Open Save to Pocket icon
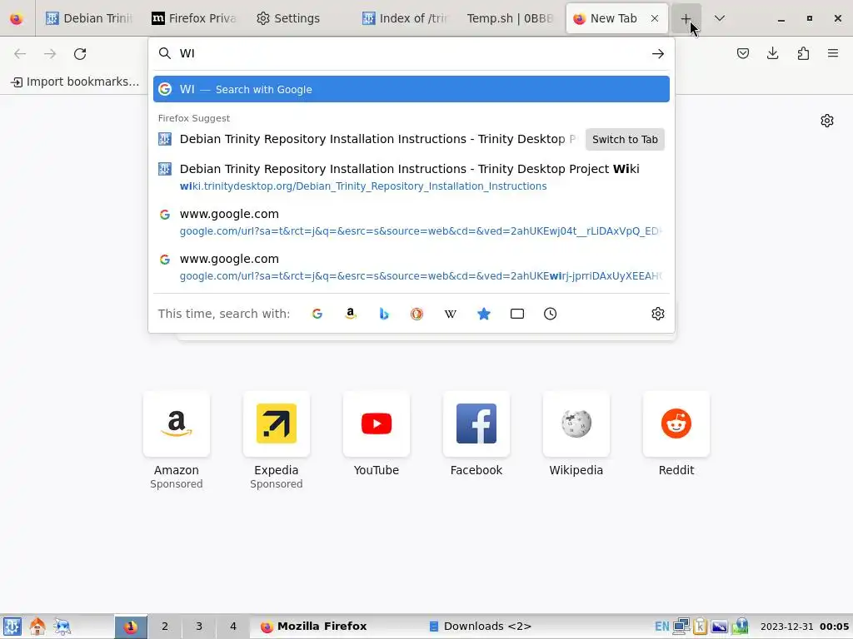Screen dimensions: 853x639 (x=742, y=53)
